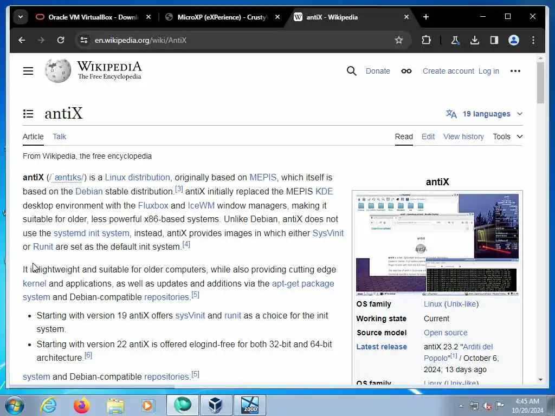Open the 2000 app in taskbar
Screen dimensions: 555x416
249,405
